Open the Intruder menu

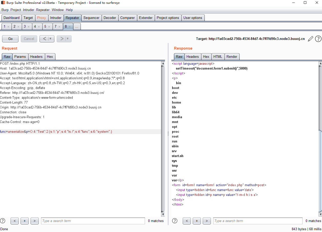pyautogui.click(x=28, y=10)
